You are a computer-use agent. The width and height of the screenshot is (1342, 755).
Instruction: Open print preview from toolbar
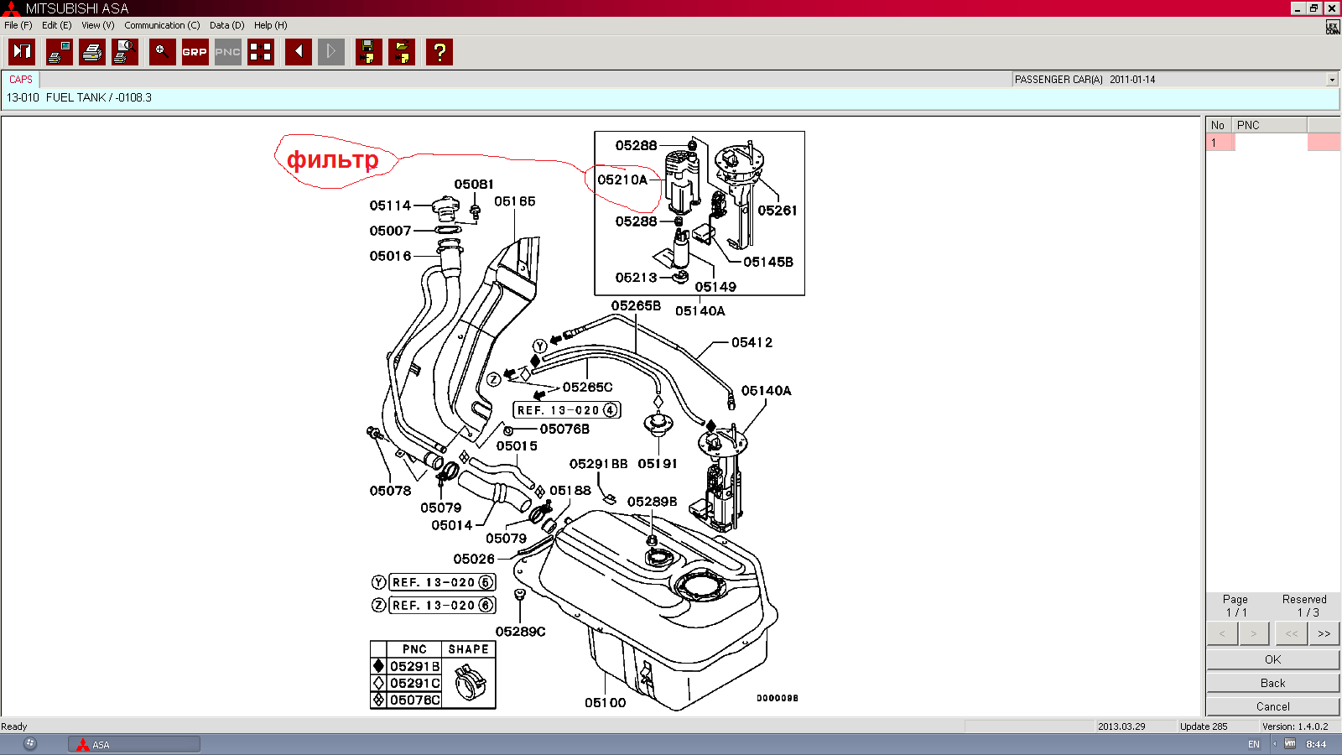[125, 52]
